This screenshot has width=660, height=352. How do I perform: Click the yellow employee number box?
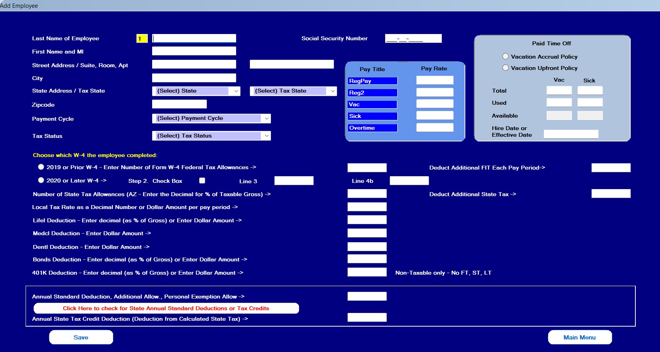[x=142, y=38]
